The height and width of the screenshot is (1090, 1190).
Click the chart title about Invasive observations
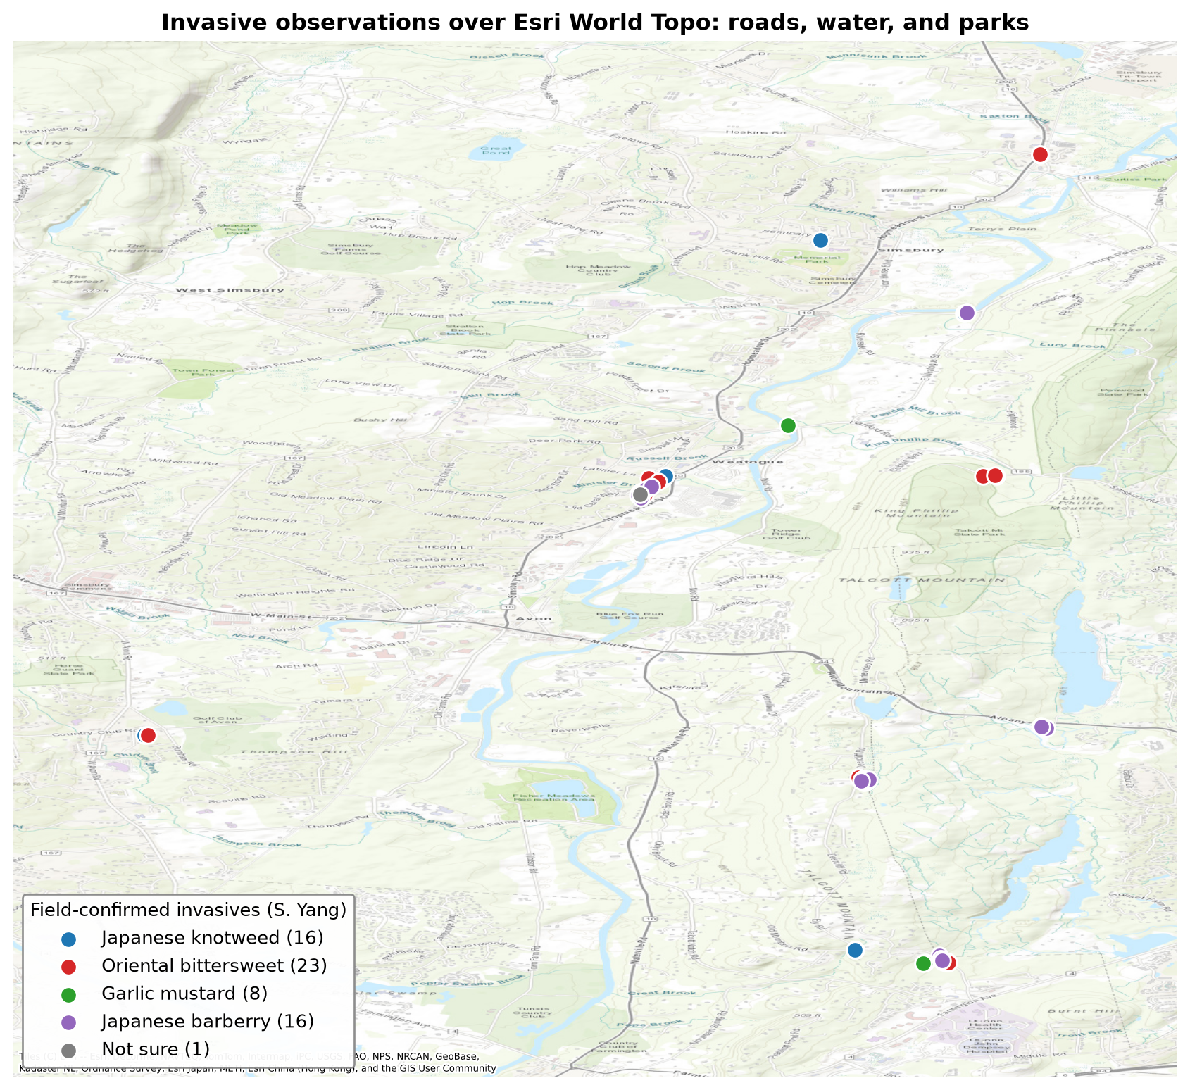pyautogui.click(x=595, y=23)
